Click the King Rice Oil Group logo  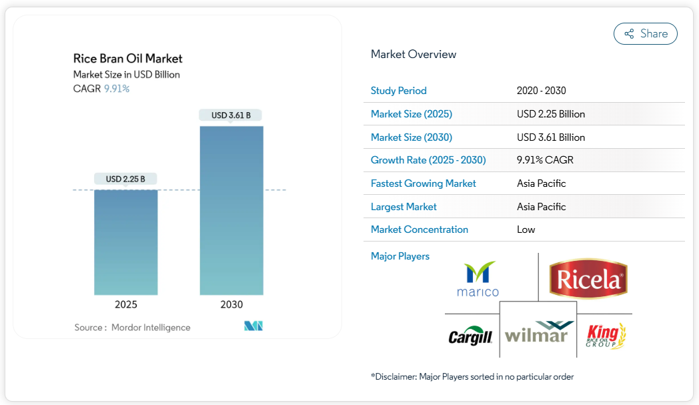click(606, 336)
